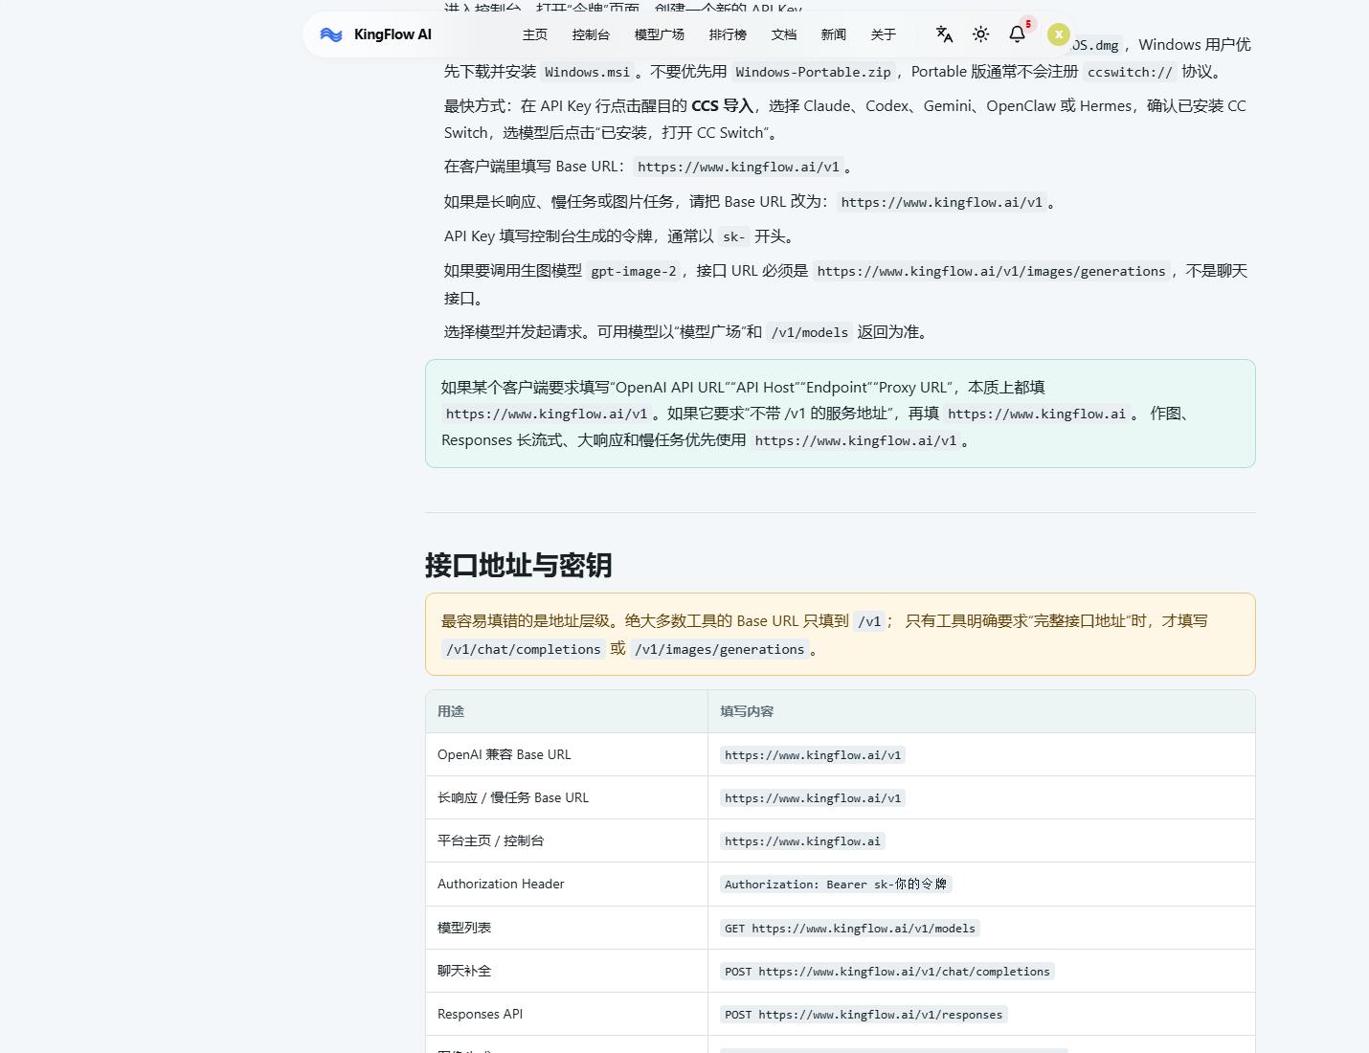
Task: Click the bold CCS 导入 text
Action: pos(723,106)
